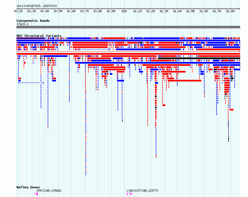Click the 81.7M ruler tick label
248x197 pixels.
(217, 11)
